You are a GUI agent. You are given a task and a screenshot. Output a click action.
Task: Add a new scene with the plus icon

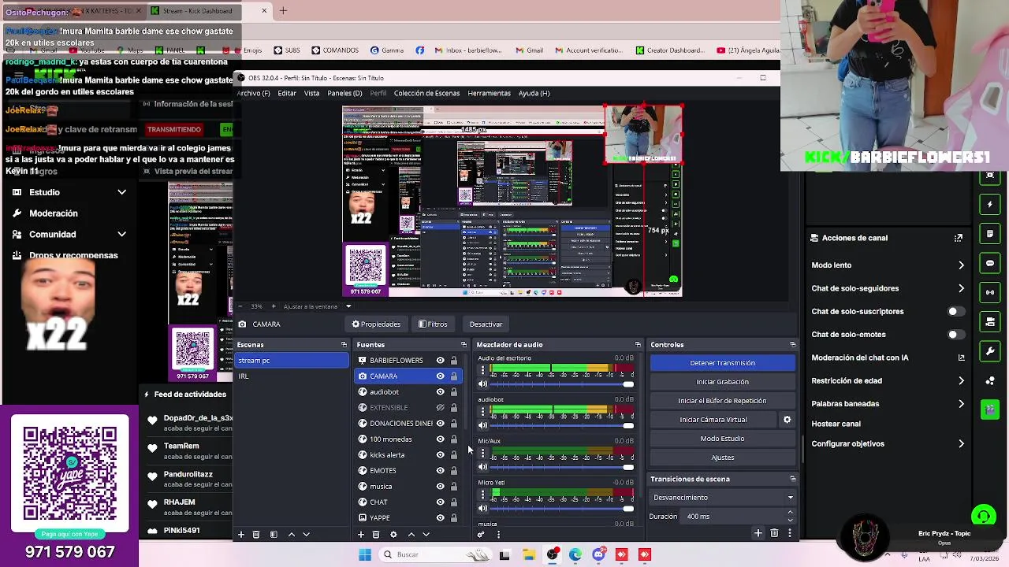241,535
